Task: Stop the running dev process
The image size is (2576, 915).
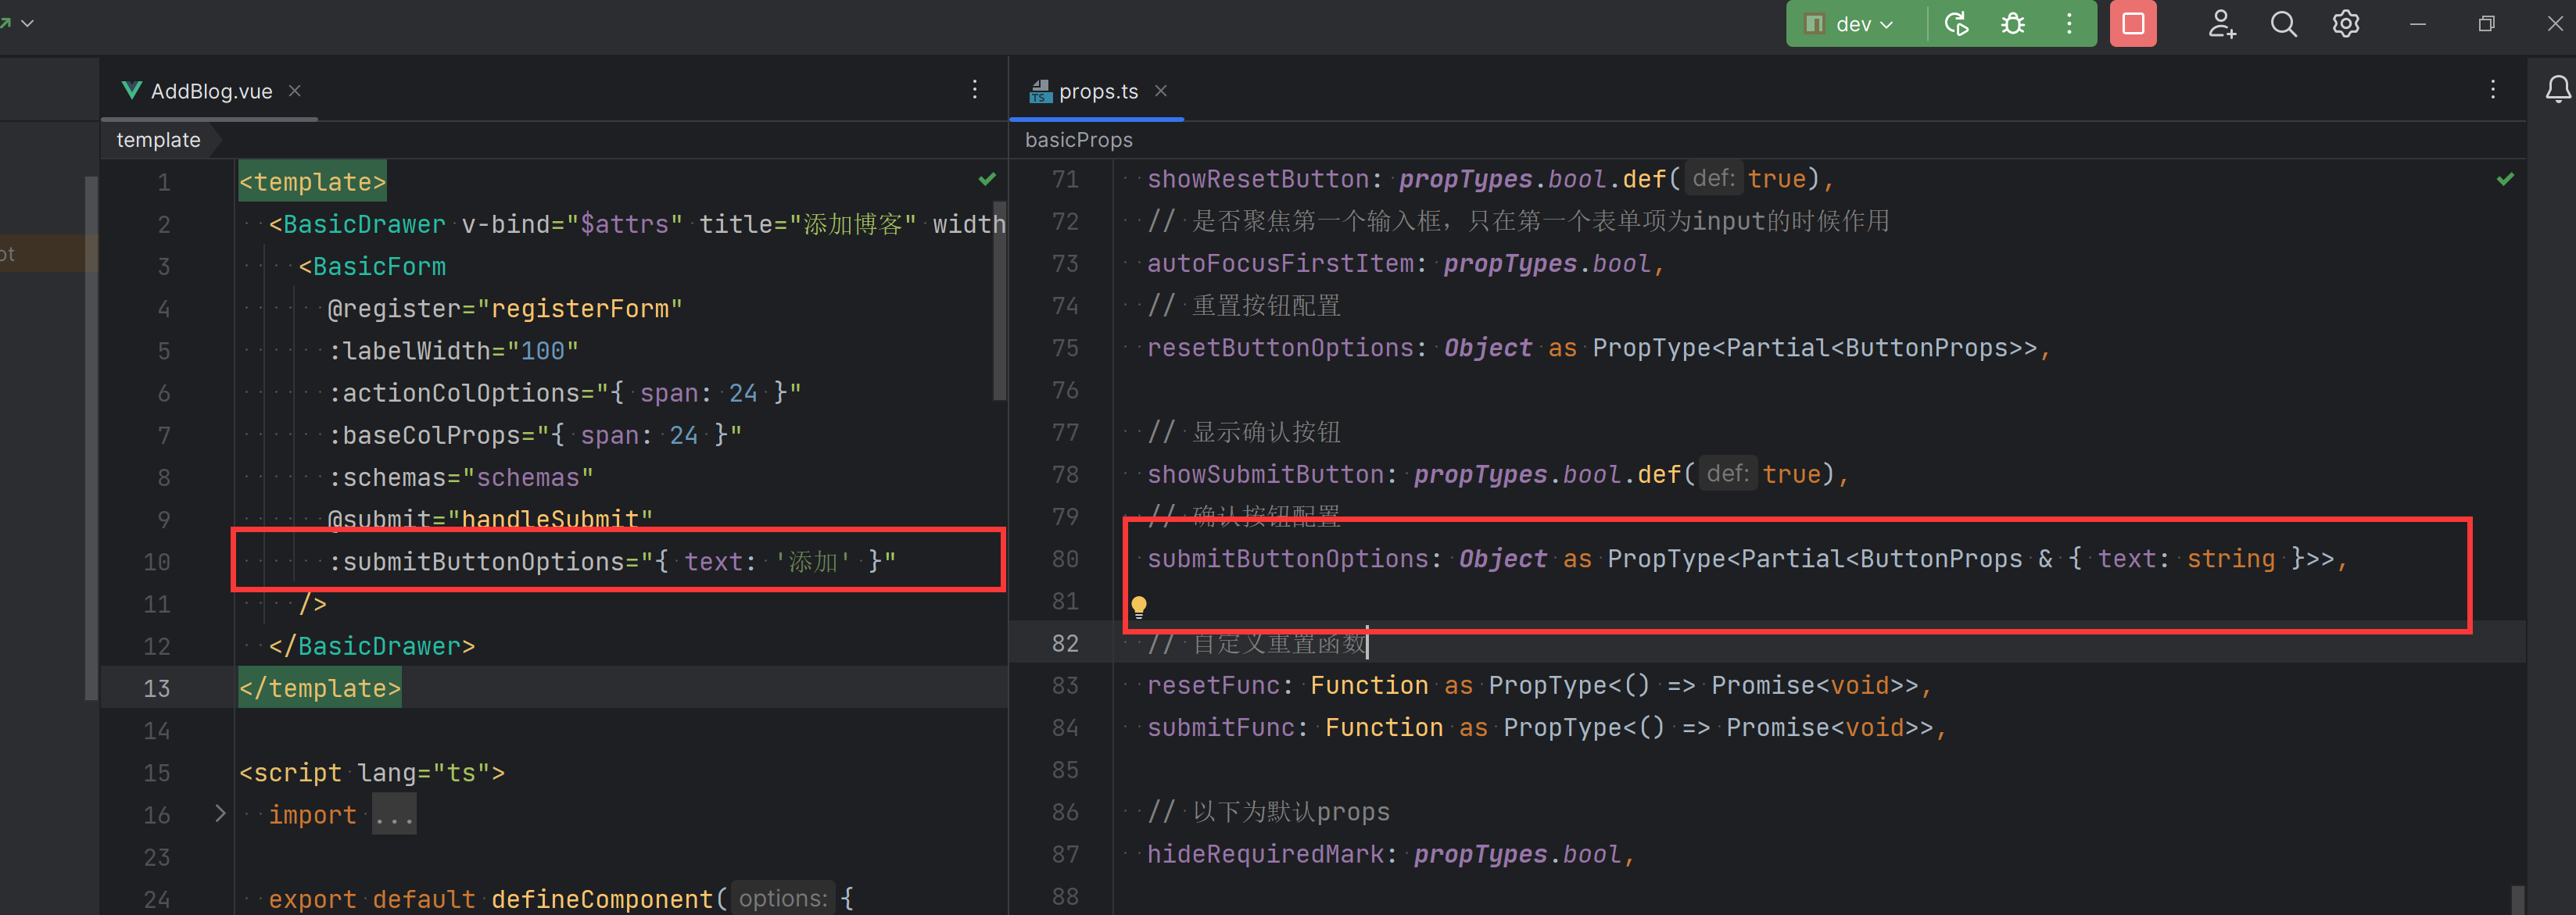Action: [2133, 24]
